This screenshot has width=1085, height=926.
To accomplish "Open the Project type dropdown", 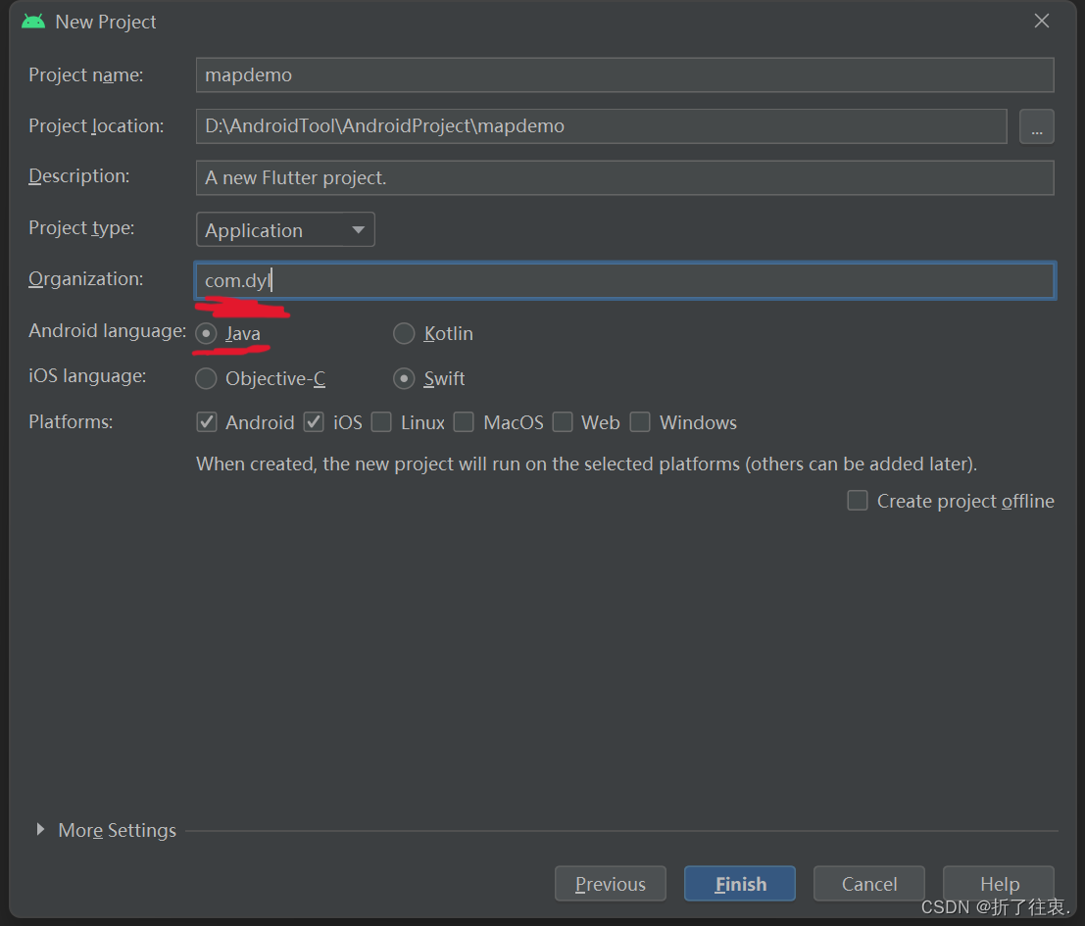I will point(285,229).
